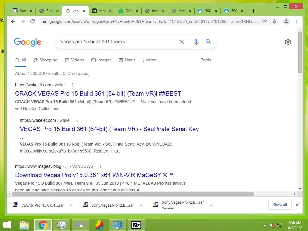Screen dimensions: 308x231
Task: Open the Tools search options
Action: [x=206, y=60]
